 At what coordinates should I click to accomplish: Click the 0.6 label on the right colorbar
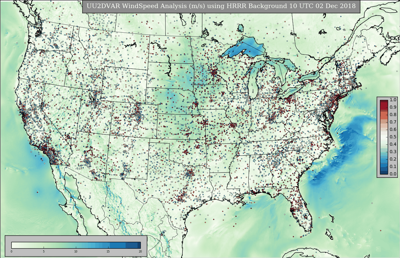[393, 130]
